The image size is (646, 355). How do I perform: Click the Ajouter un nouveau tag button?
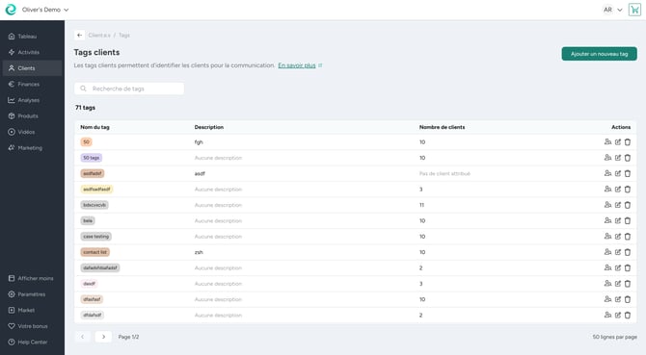[x=599, y=54]
